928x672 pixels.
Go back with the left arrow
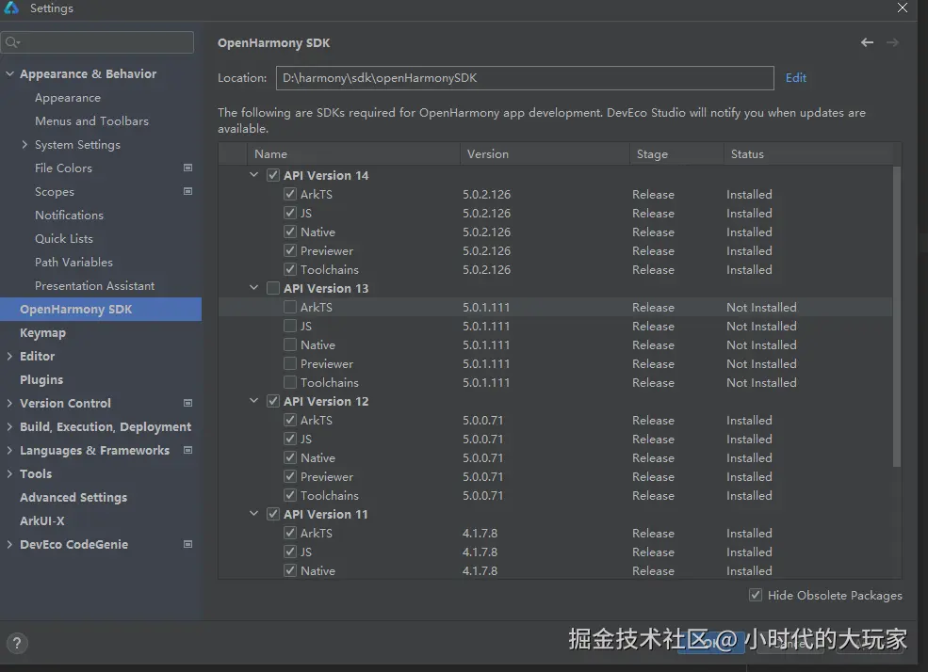(x=867, y=42)
